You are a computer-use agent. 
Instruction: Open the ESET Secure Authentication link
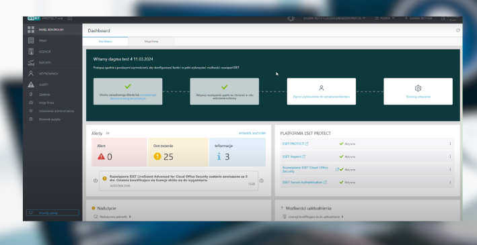coord(302,183)
